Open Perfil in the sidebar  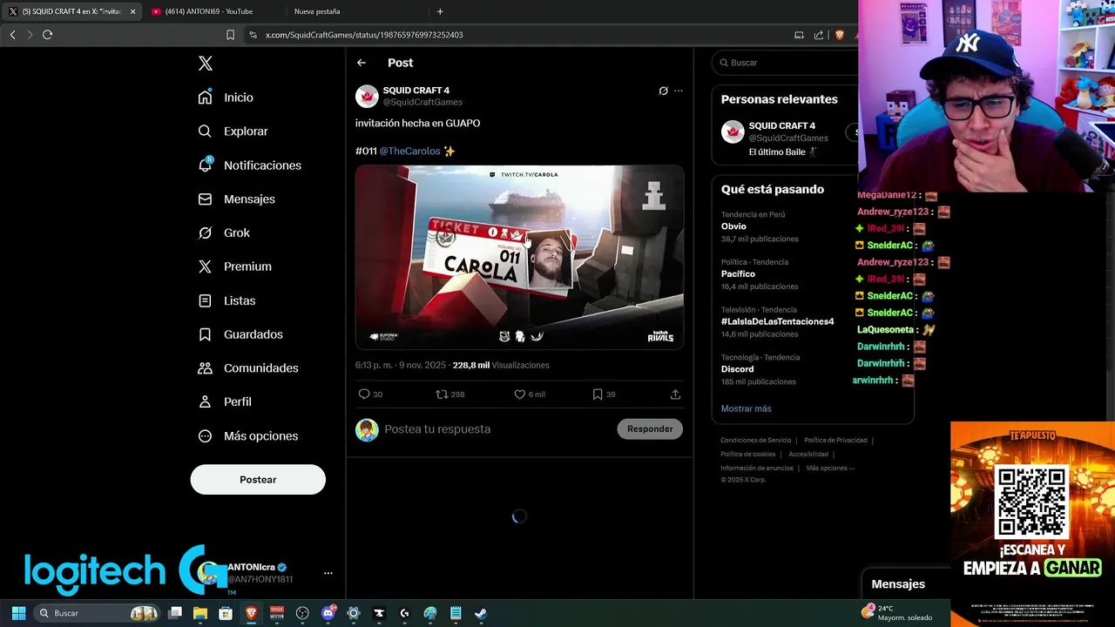(225, 401)
